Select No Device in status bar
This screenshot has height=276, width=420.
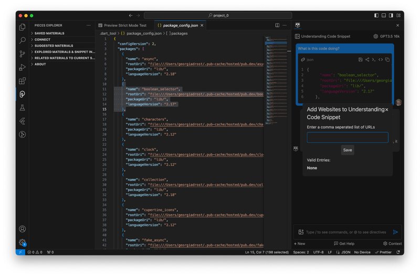362,252
